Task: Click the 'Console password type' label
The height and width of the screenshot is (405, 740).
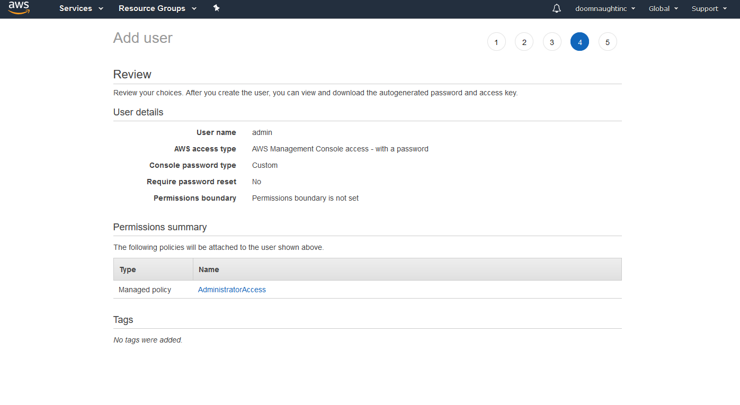Action: 193,165
